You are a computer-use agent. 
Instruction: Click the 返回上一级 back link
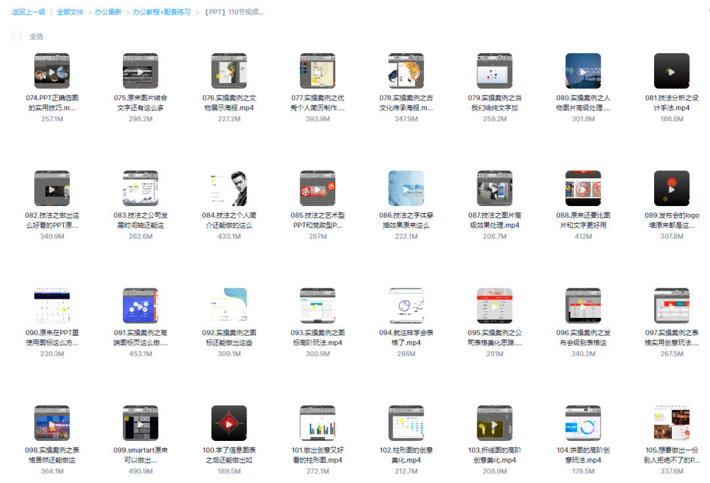click(29, 12)
